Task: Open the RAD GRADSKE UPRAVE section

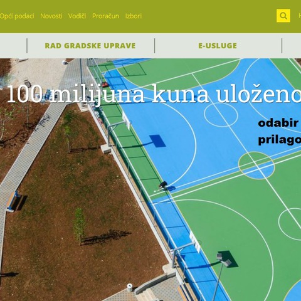Action: point(90,46)
